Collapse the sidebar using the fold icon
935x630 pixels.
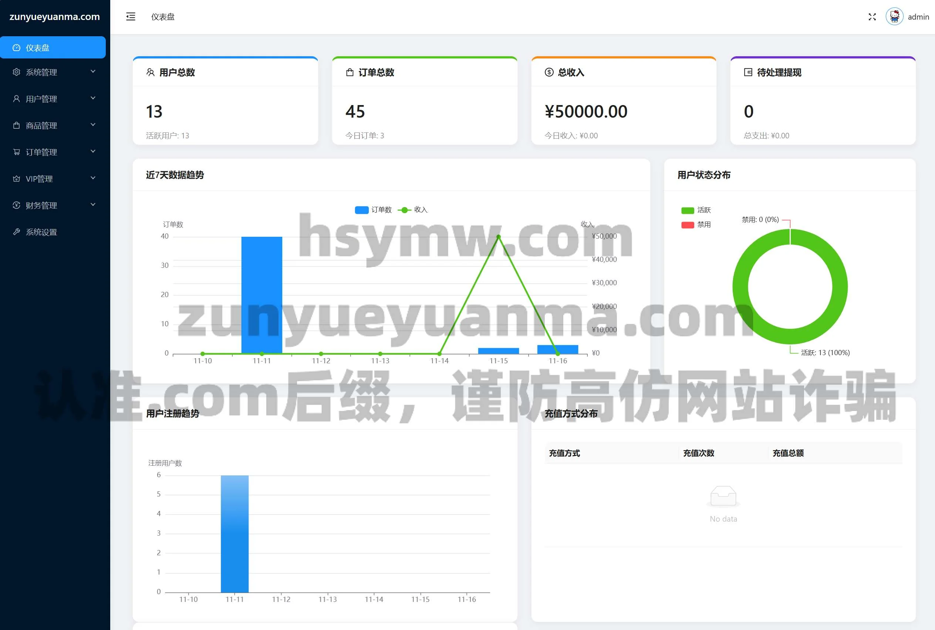[131, 17]
